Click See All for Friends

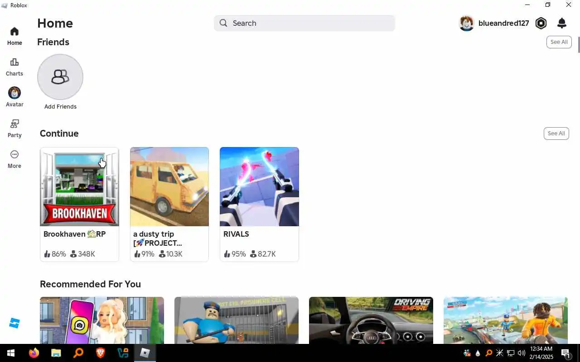coord(559,42)
